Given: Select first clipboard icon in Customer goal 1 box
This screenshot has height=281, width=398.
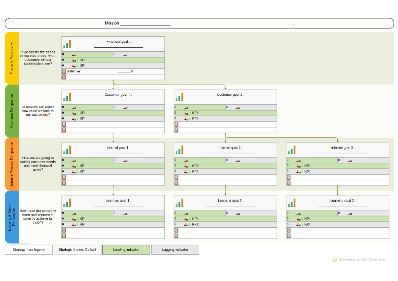Looking at the screenshot, I should (64, 124).
